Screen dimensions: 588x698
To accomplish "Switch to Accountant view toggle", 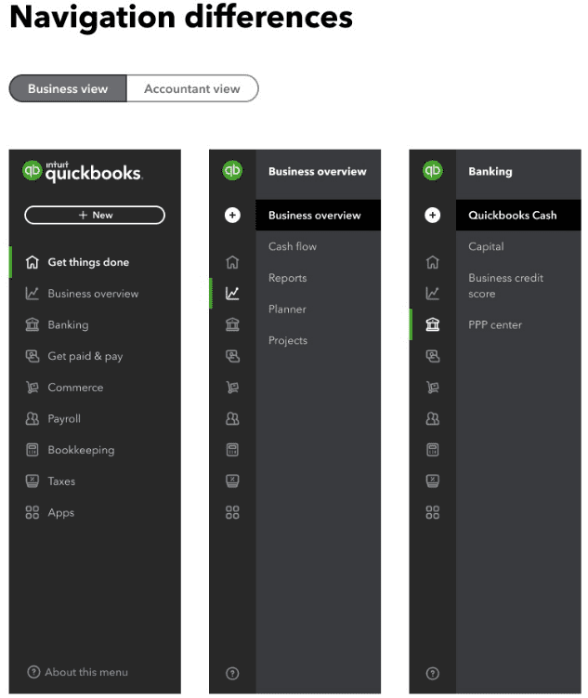I will (x=192, y=88).
